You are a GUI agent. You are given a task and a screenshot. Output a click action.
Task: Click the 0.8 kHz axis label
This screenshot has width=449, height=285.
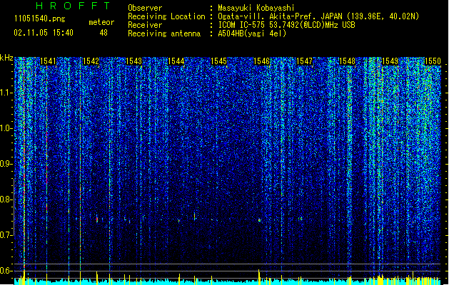click(x=6, y=199)
